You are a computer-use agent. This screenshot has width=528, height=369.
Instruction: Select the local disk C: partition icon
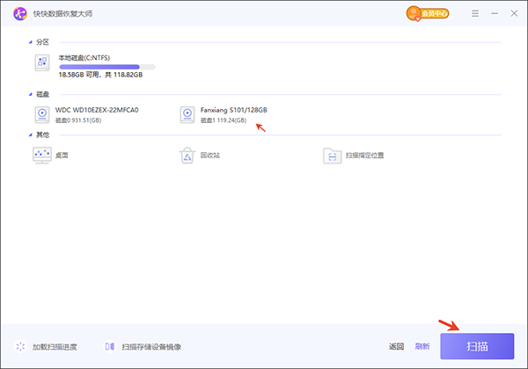click(x=42, y=63)
